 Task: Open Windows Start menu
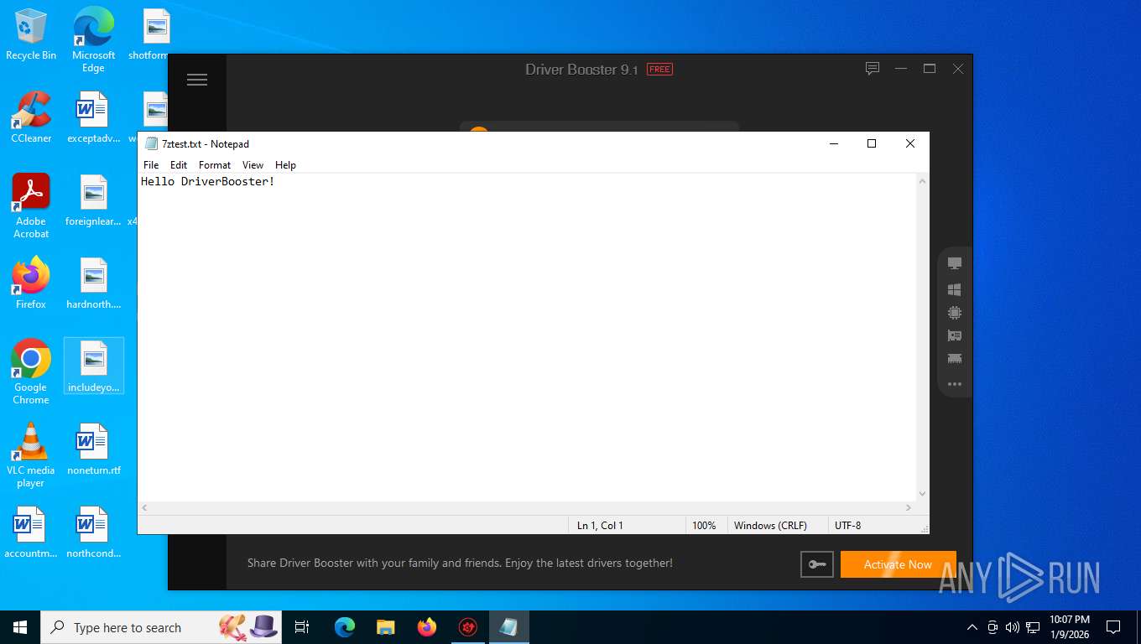(20, 627)
